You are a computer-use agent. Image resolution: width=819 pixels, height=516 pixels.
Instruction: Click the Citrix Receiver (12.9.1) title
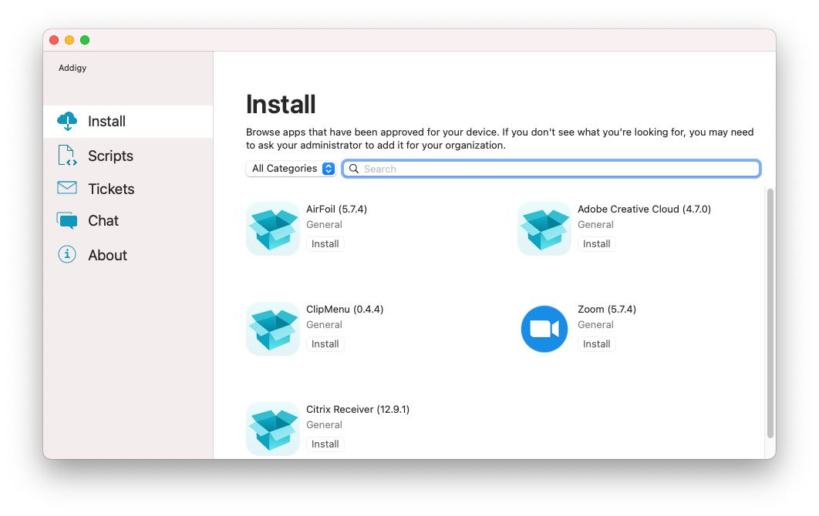point(358,410)
